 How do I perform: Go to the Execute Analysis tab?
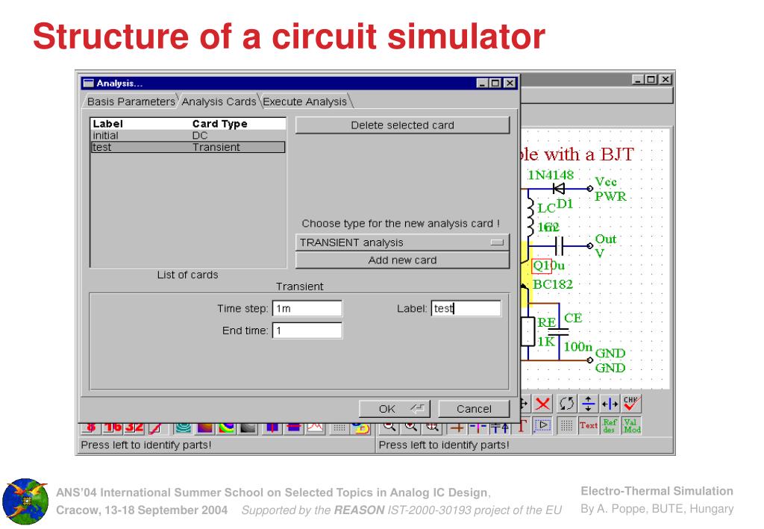[305, 101]
